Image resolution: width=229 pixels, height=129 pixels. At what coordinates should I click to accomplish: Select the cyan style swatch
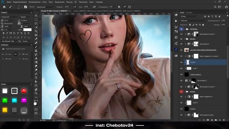click(14, 100)
